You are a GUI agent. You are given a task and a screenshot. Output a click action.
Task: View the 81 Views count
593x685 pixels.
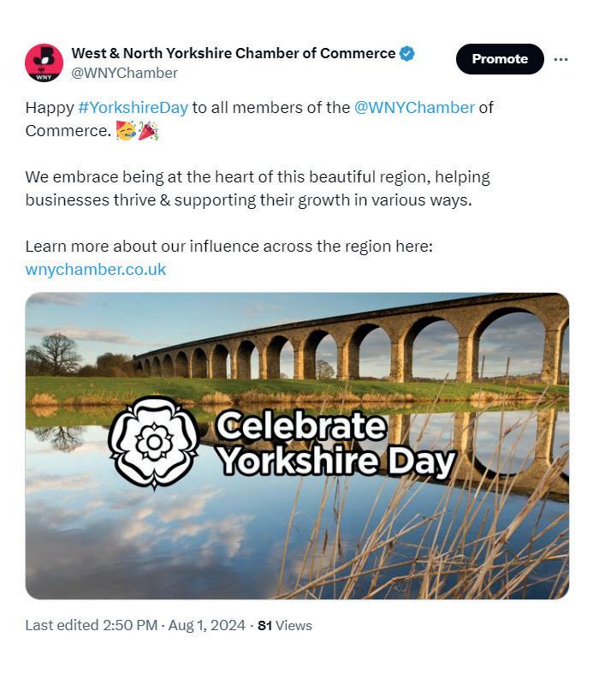(285, 625)
